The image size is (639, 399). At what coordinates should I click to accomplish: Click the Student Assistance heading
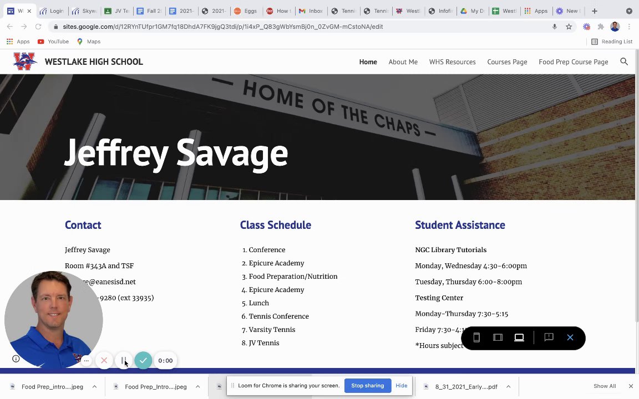pyautogui.click(x=460, y=225)
